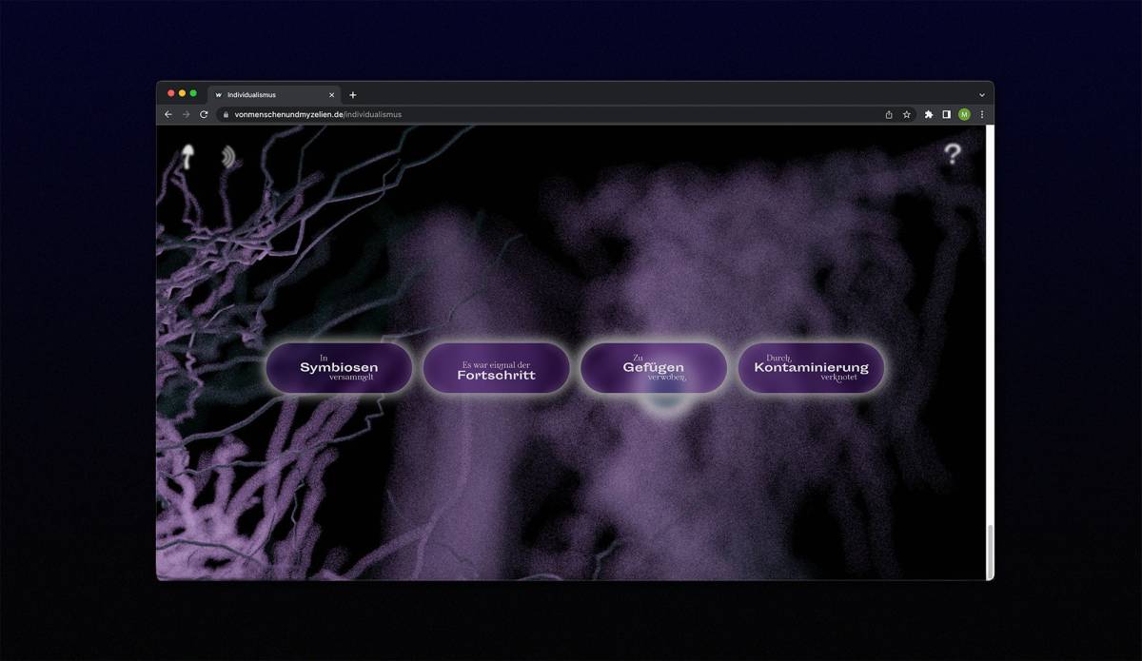The height and width of the screenshot is (661, 1142).
Task: Toggle the website sound icon
Action: pyautogui.click(x=228, y=157)
